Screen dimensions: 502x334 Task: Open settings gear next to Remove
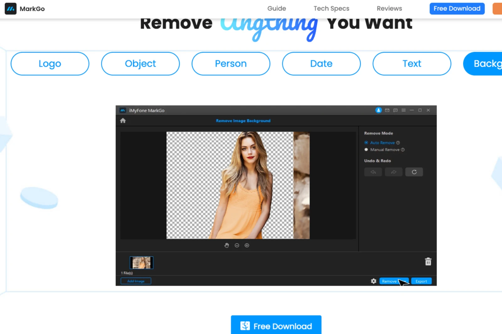click(373, 281)
